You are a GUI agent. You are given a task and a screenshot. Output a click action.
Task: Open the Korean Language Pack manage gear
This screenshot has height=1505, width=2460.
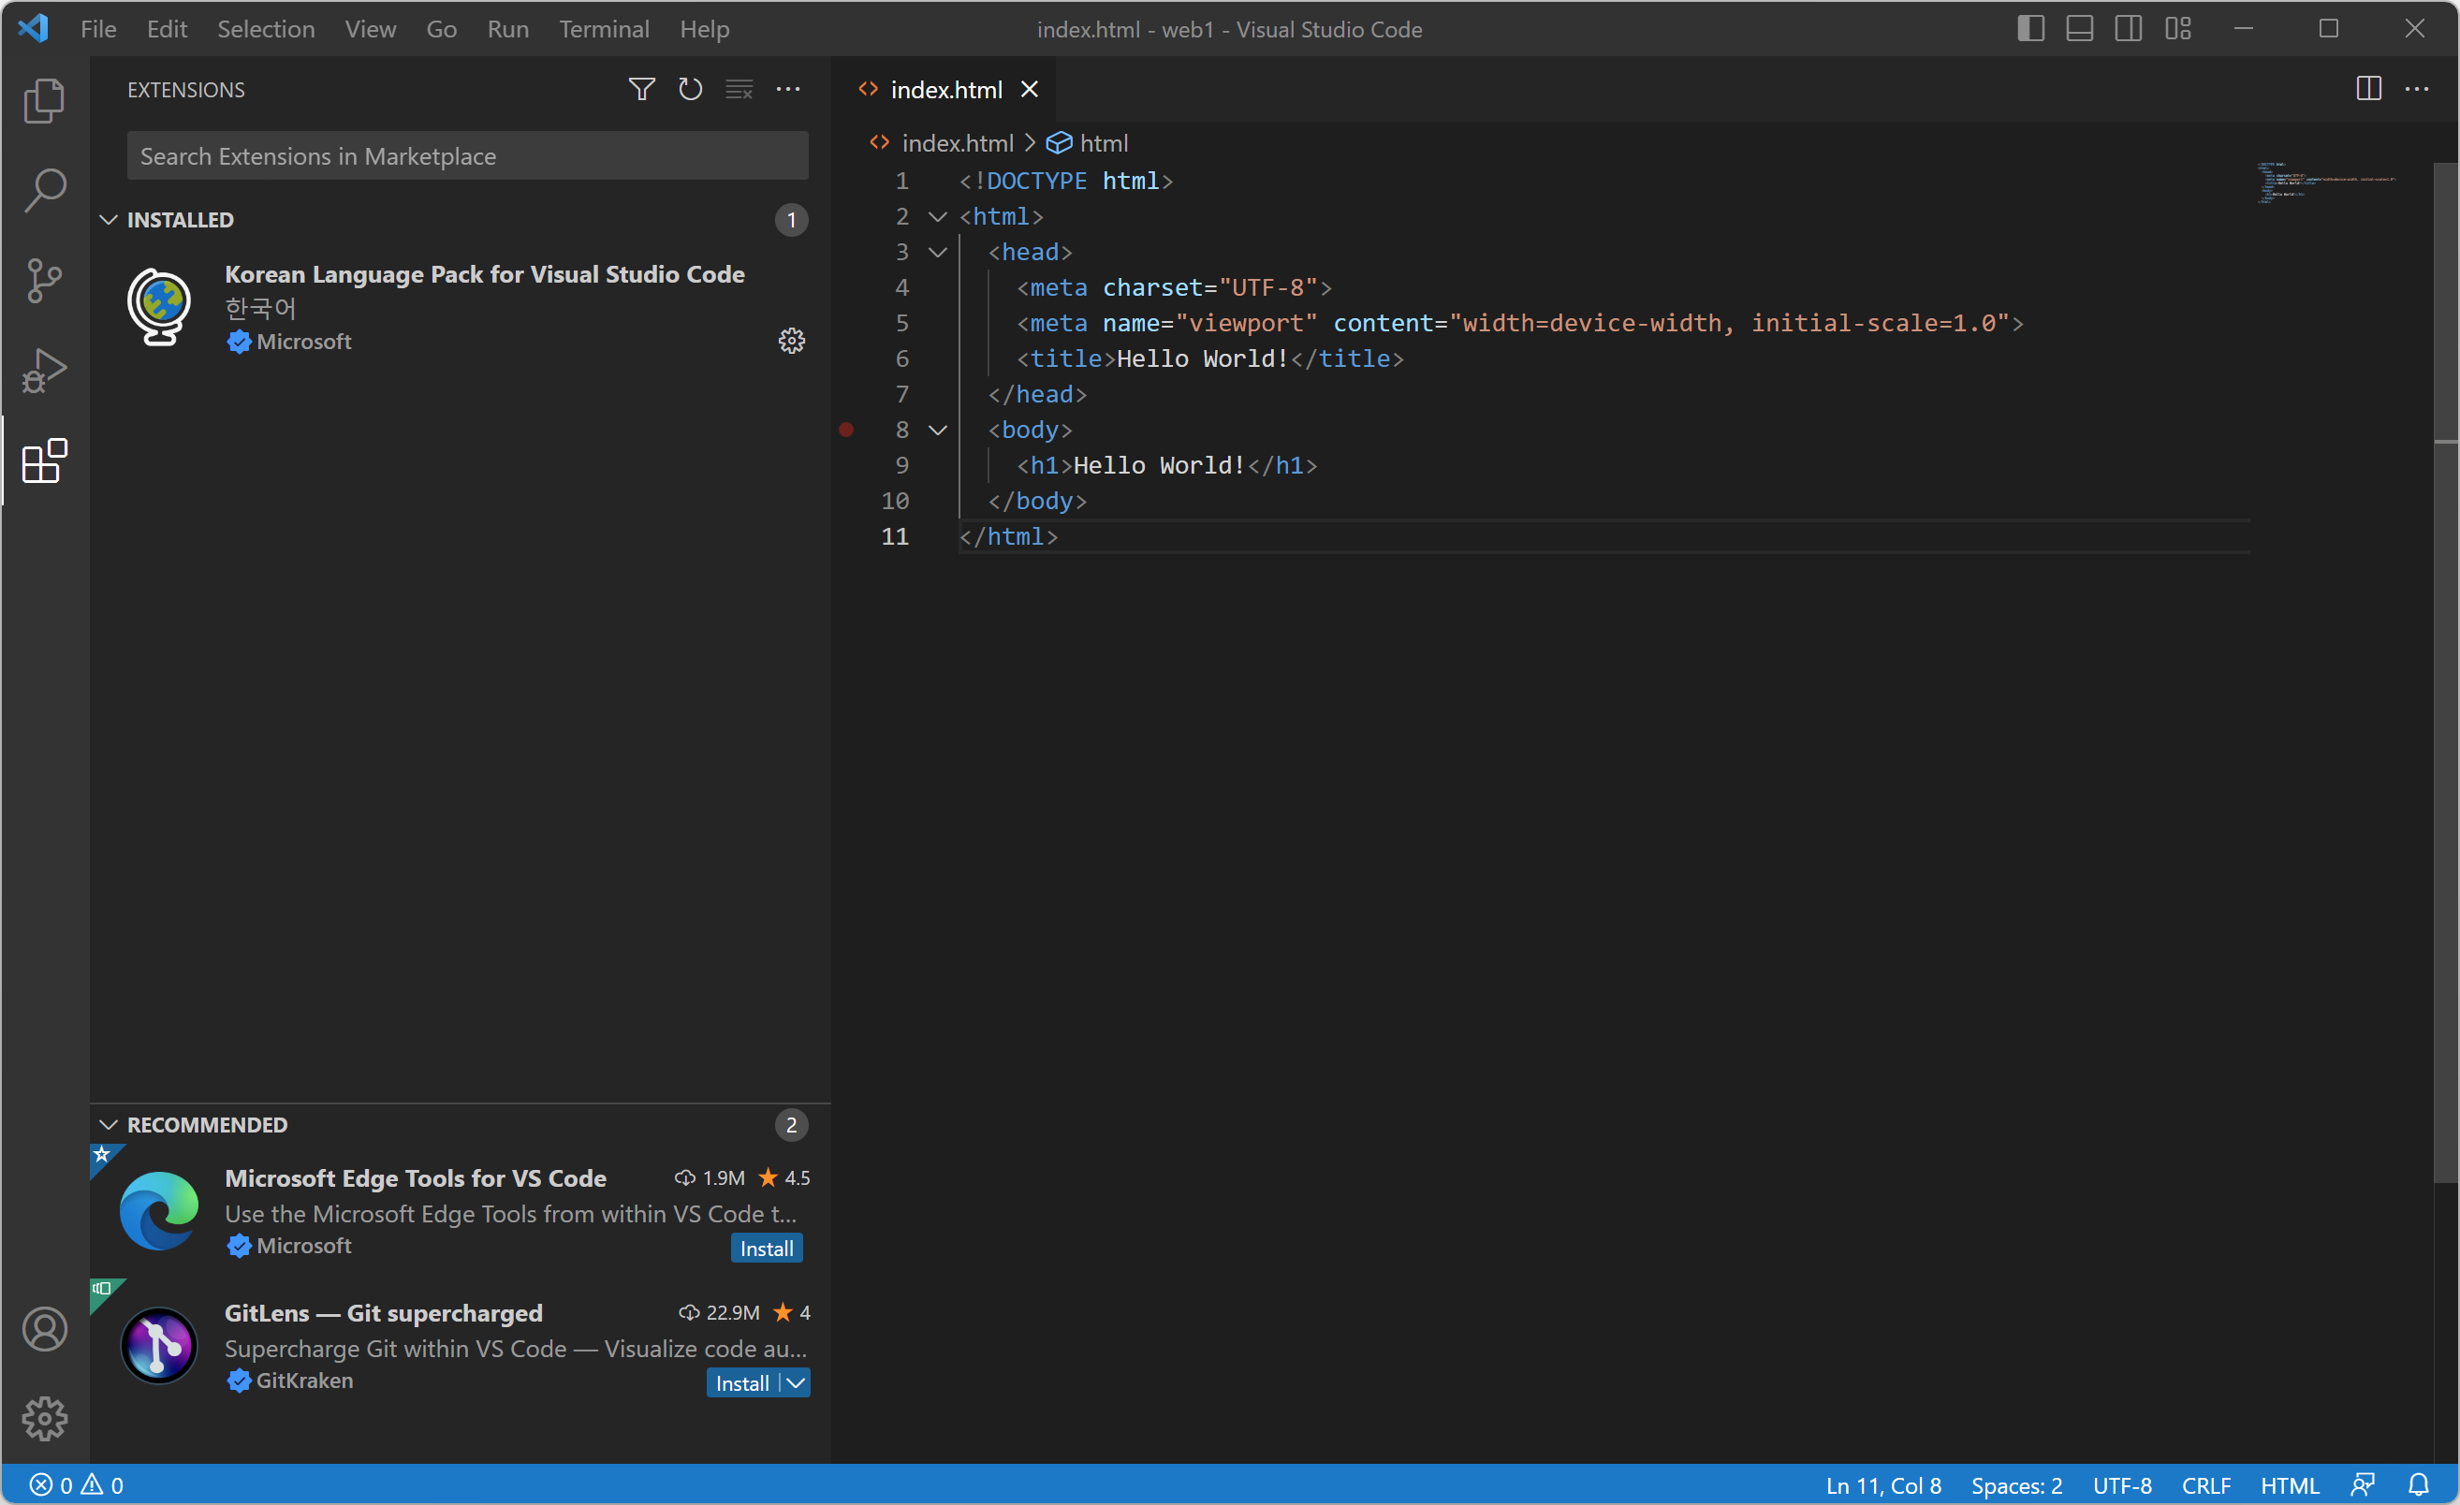(791, 342)
